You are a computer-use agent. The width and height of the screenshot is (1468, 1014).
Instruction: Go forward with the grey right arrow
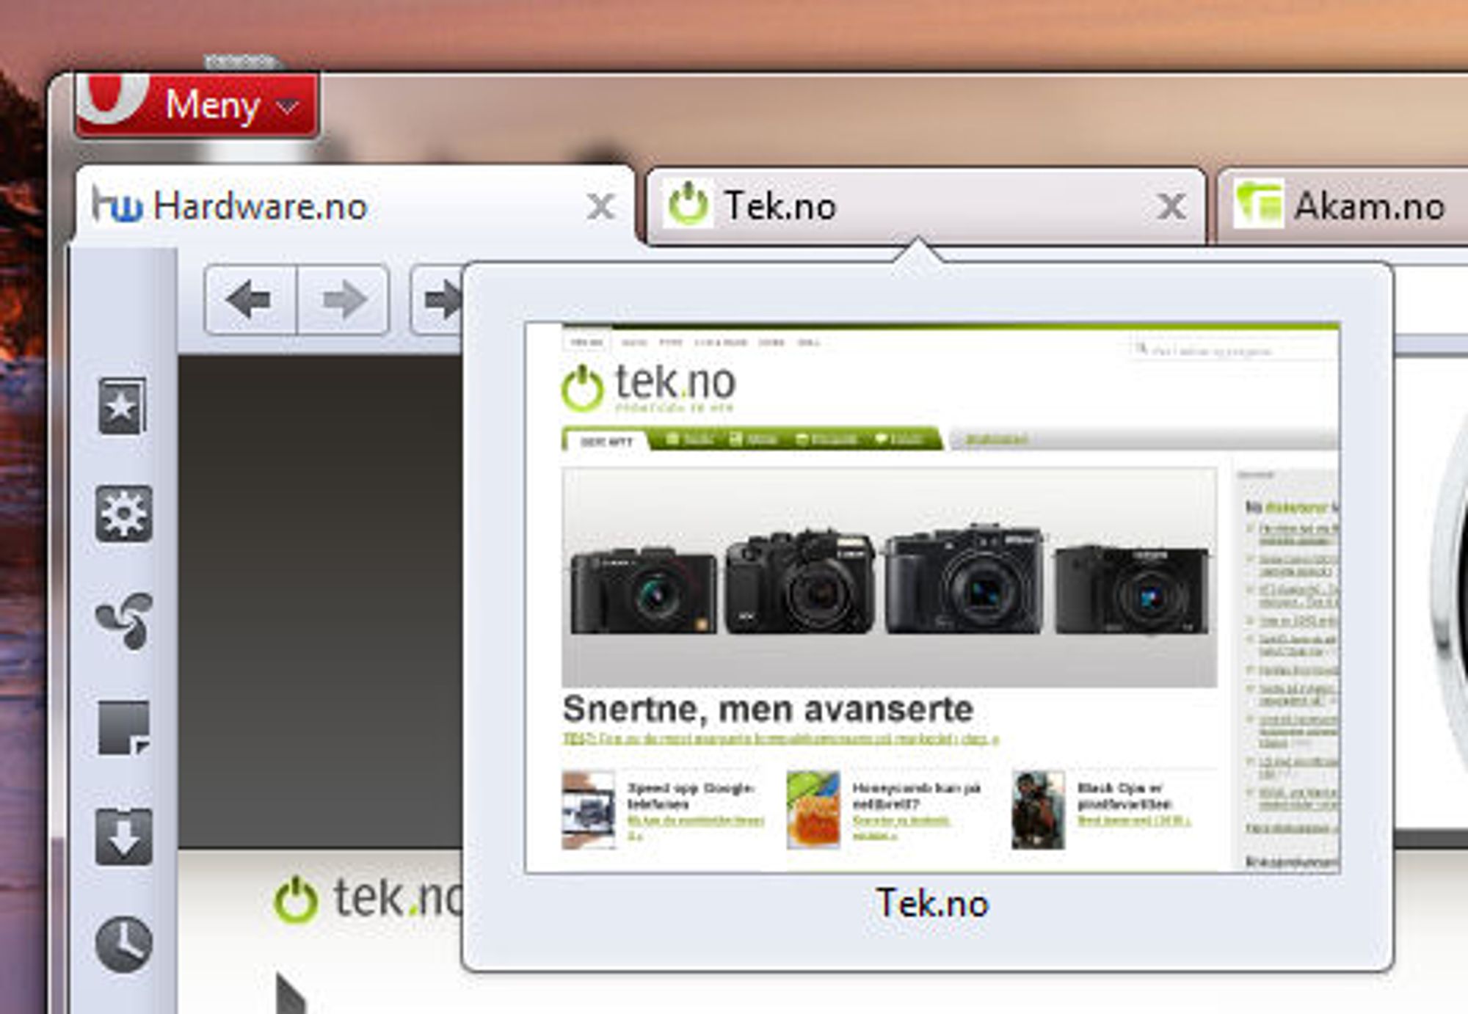pos(344,299)
